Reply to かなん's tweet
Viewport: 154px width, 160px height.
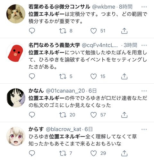click(x=32, y=115)
